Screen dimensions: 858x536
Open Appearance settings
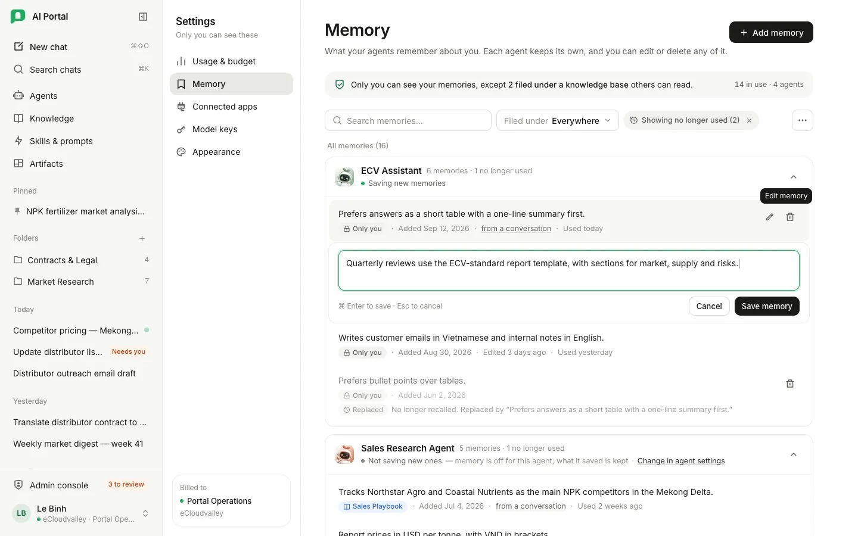(231, 152)
